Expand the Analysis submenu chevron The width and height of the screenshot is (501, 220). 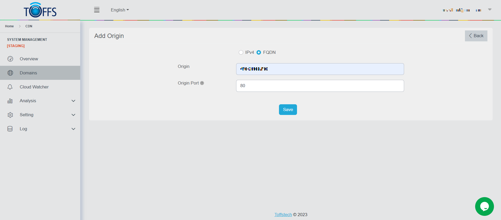pyautogui.click(x=73, y=101)
